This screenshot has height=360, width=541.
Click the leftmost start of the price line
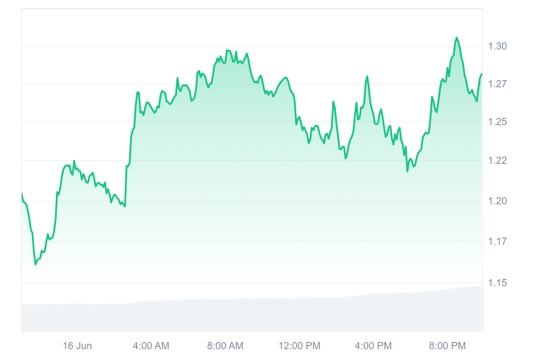[x=22, y=193]
